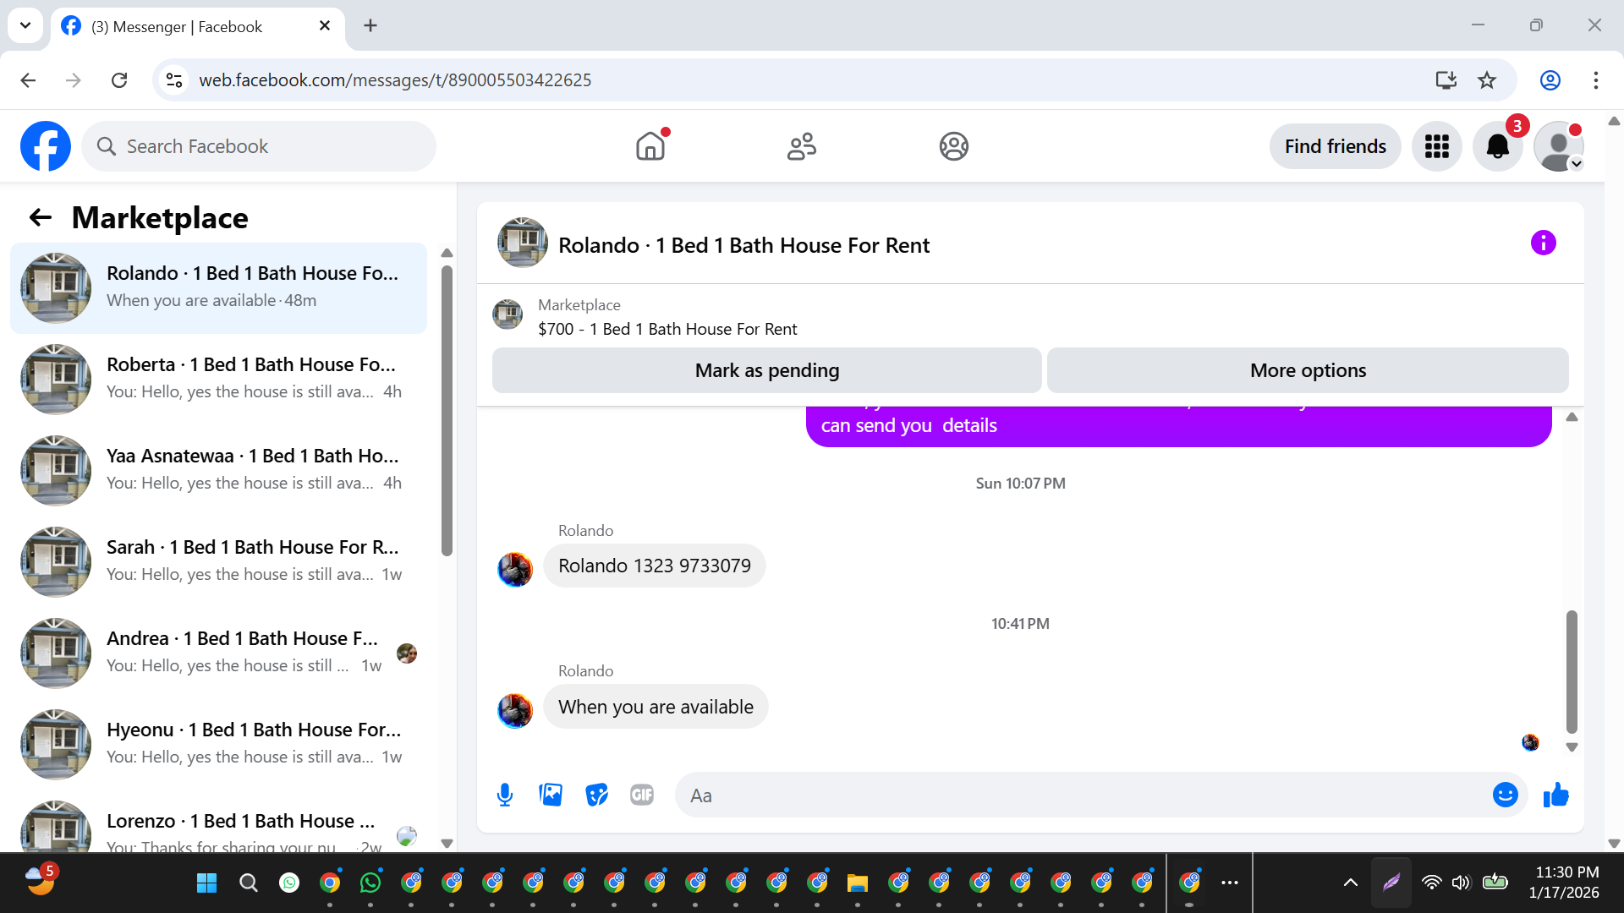Open the GIF picker
The height and width of the screenshot is (913, 1624).
tap(642, 795)
